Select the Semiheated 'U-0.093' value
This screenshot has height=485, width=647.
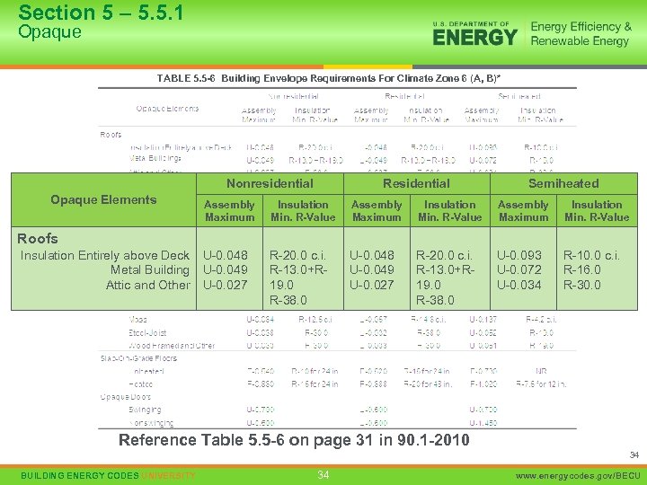coord(519,255)
